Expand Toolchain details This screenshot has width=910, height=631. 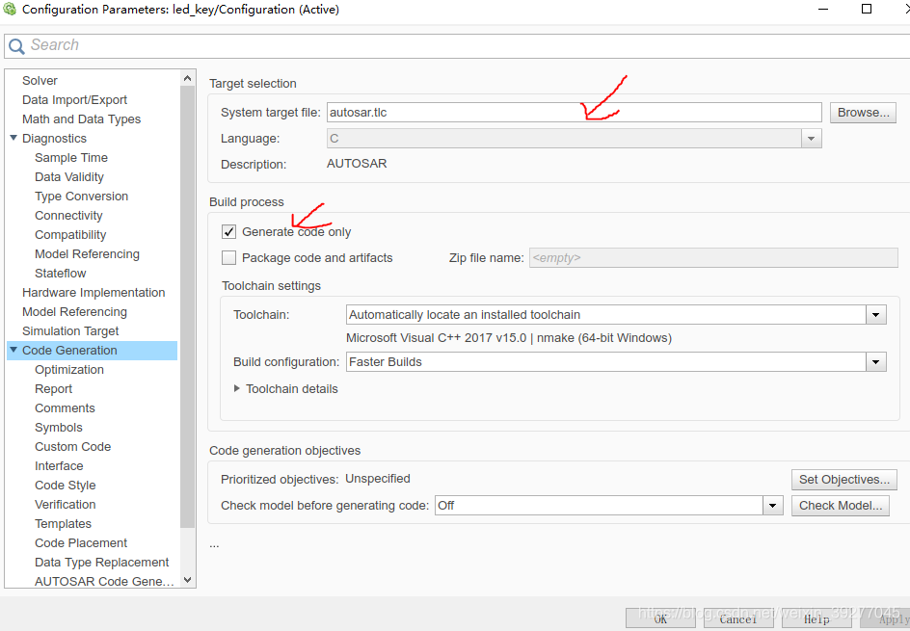pos(237,388)
